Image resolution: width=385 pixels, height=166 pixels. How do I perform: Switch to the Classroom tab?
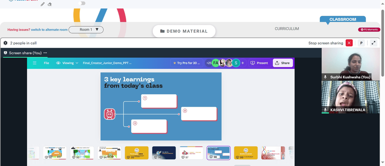[x=343, y=19]
